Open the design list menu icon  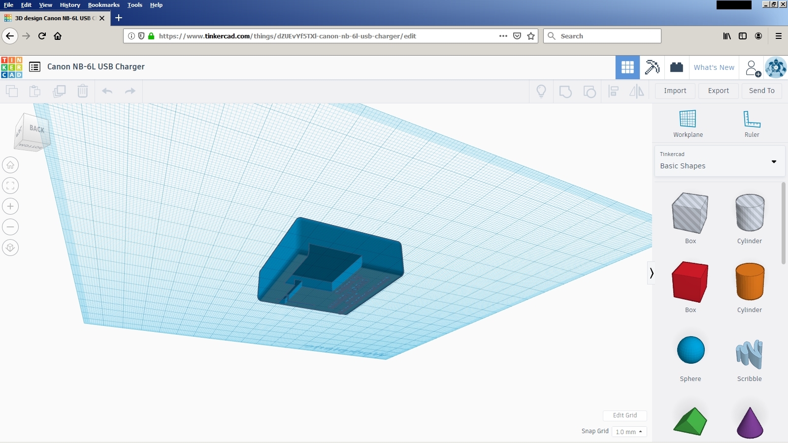(x=34, y=67)
